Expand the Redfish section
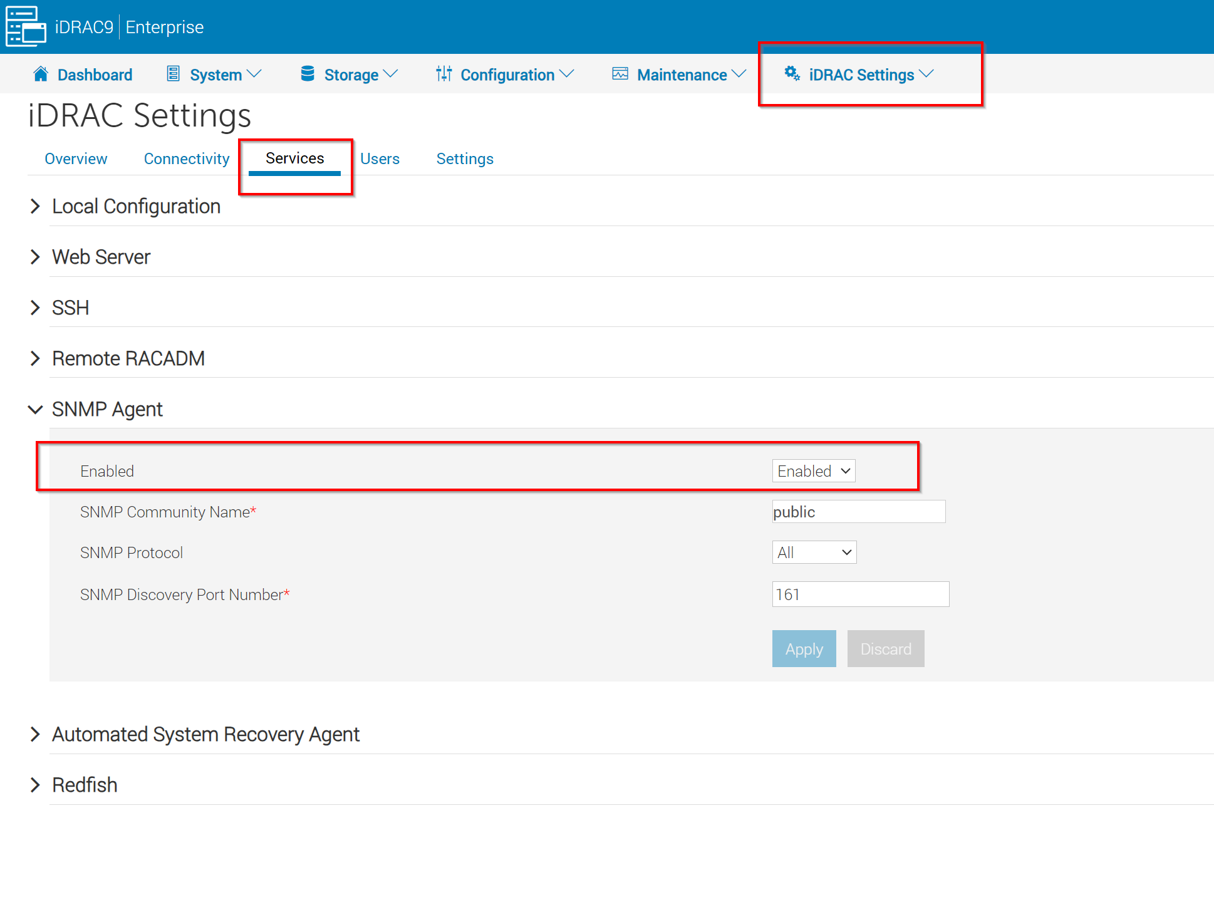This screenshot has width=1214, height=907. point(36,785)
